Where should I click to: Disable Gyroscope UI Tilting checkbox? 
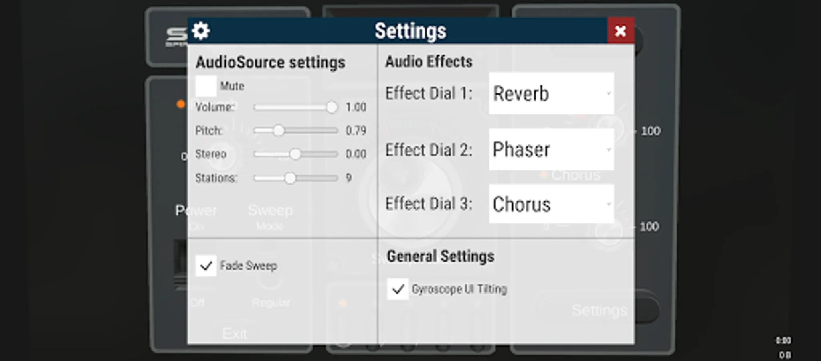click(398, 289)
